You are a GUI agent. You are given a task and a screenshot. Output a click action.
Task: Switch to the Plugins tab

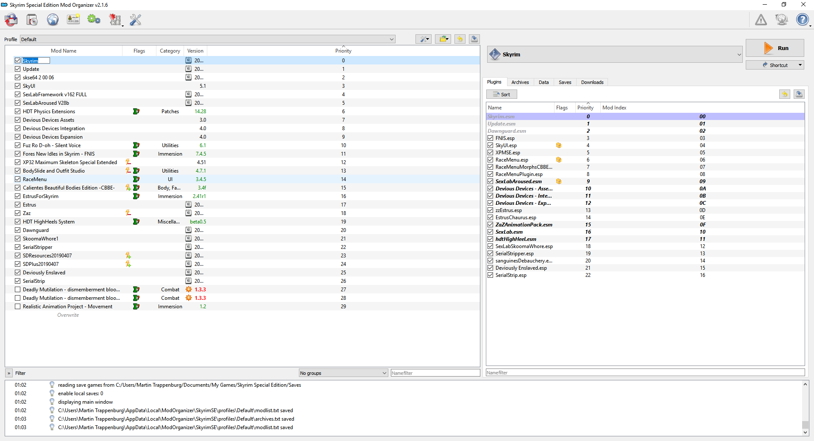494,82
